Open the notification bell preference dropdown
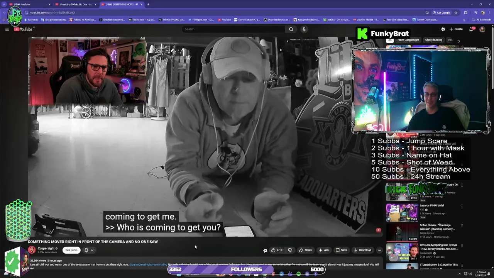494x278 pixels. (x=89, y=250)
